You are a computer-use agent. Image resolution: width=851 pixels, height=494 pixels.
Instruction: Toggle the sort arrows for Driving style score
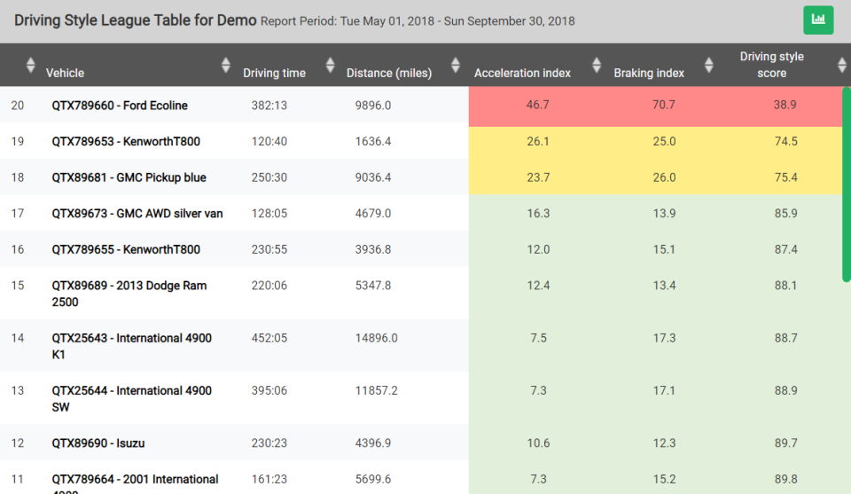click(x=841, y=65)
